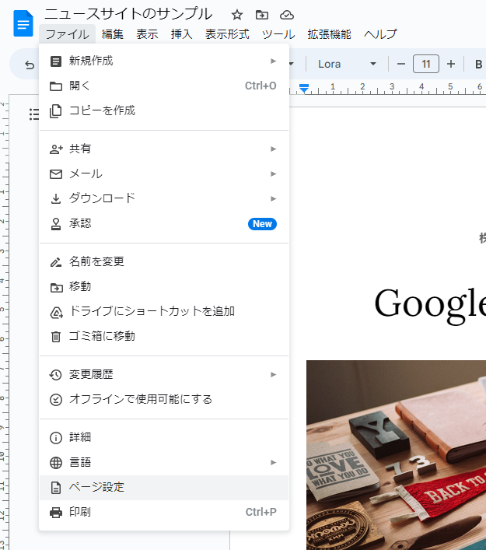Decrease font size with minus button
Image resolution: width=486 pixels, height=550 pixels.
pos(401,65)
